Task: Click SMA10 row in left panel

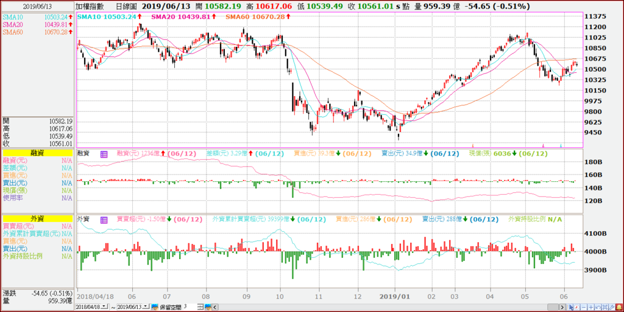Action: (37, 17)
